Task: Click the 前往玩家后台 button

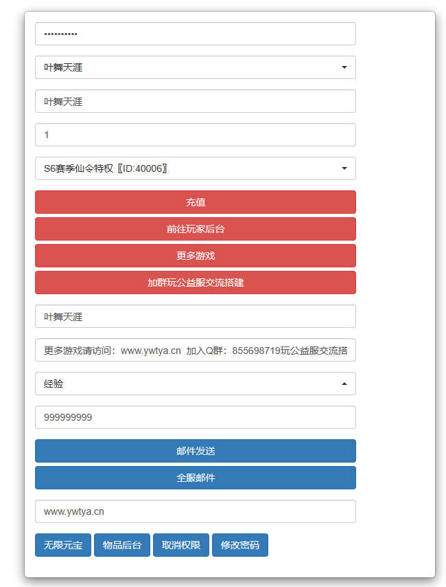Action: pyautogui.click(x=195, y=229)
